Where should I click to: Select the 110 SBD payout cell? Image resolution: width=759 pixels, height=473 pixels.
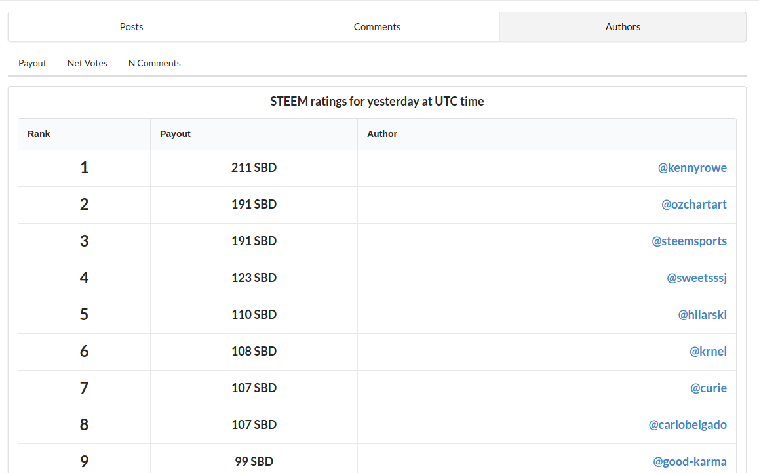254,315
